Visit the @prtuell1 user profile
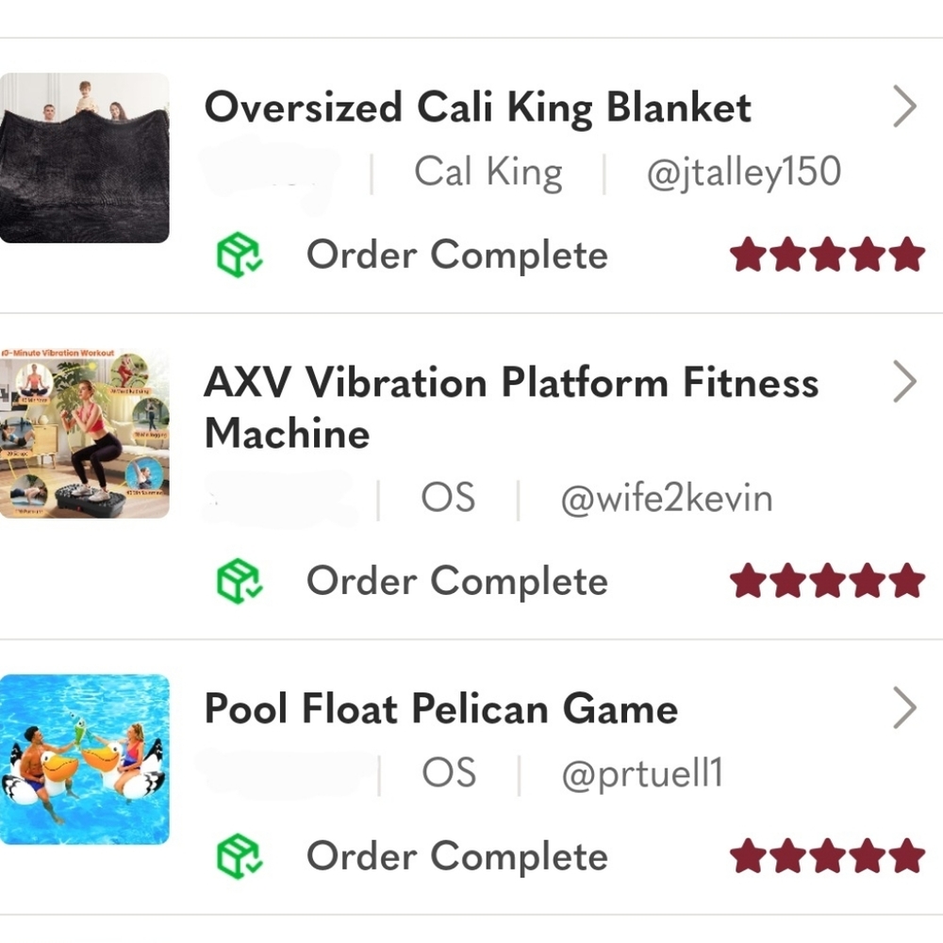Viewport: 943px width, 943px height. (641, 774)
